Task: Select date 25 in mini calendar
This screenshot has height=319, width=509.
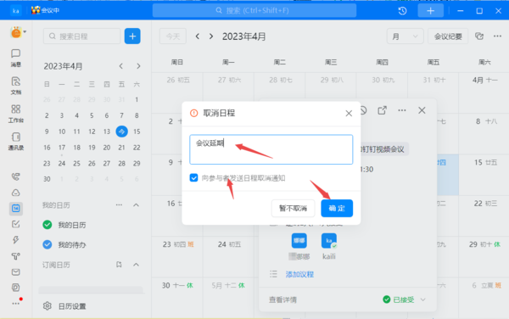Action: [77, 163]
